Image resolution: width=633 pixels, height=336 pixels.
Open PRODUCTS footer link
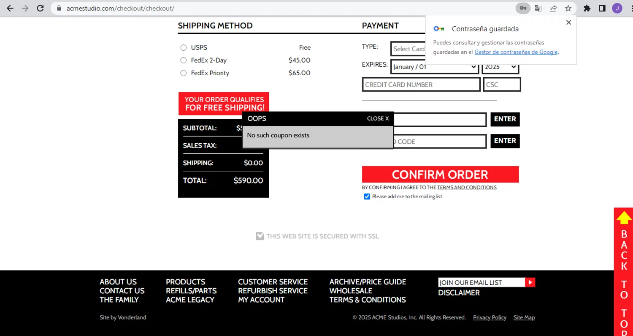click(185, 282)
